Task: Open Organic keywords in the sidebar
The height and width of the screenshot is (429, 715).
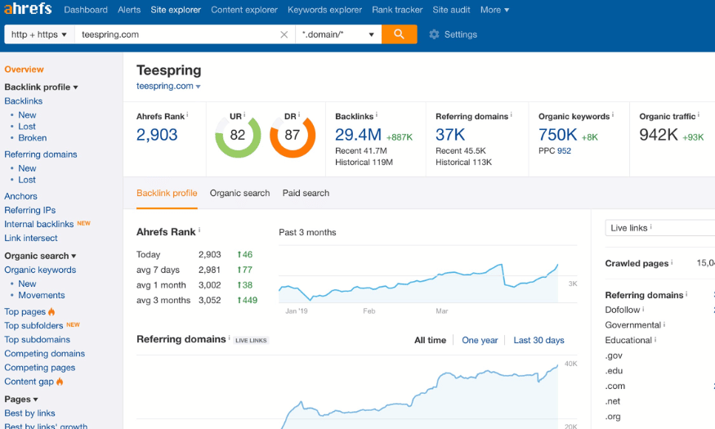Action: click(x=40, y=270)
